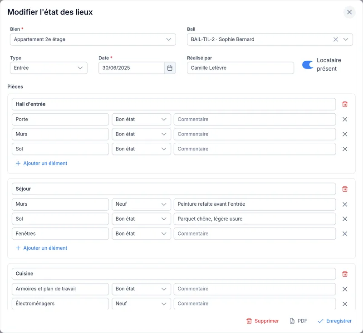Screen dimensions: 363x333
Task: Click the Fenêtres comment field
Action: 255,234
